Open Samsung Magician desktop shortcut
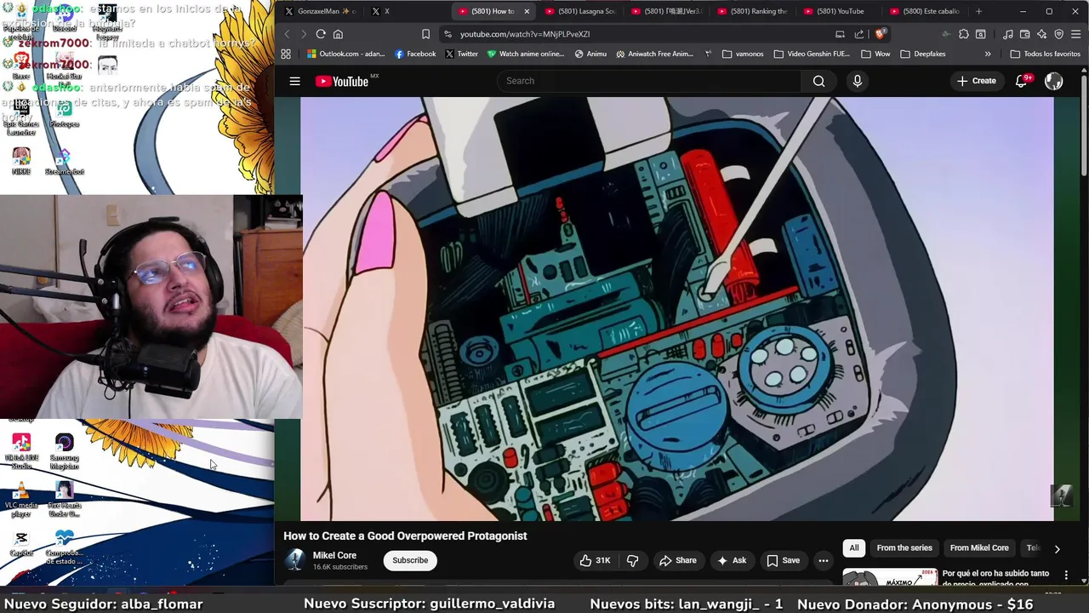 tap(64, 451)
